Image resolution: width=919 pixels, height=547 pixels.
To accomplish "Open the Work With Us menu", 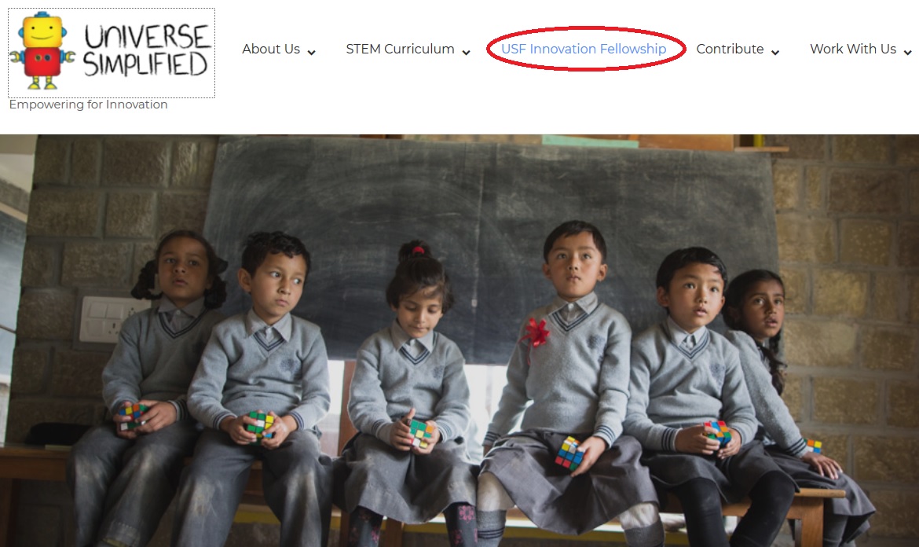I will [853, 50].
